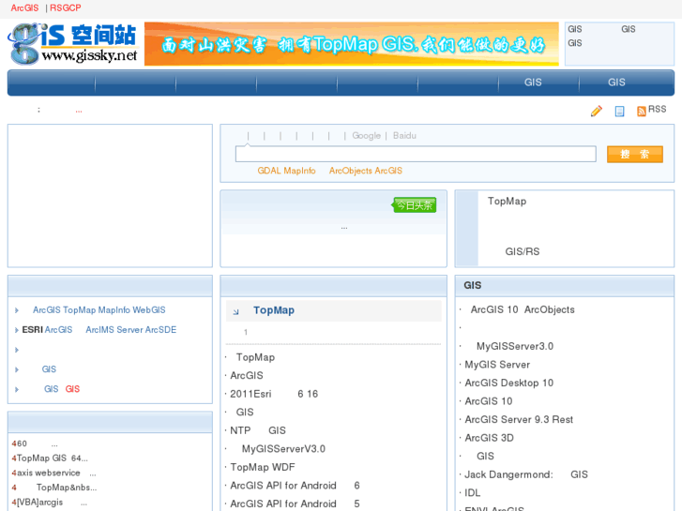The width and height of the screenshot is (682, 511).
Task: Open IDL item in right list
Action: pyautogui.click(x=473, y=492)
